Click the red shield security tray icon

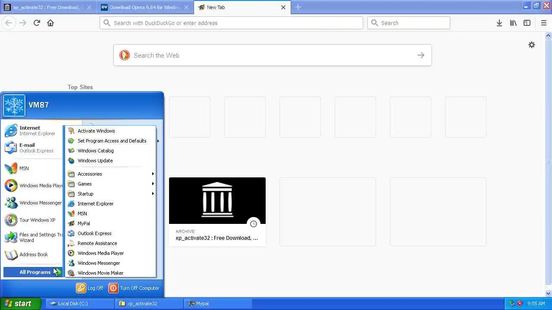pos(520,304)
